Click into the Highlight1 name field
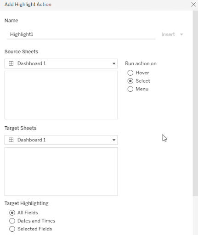Viewport: 198px width, 235px height. coord(81,34)
